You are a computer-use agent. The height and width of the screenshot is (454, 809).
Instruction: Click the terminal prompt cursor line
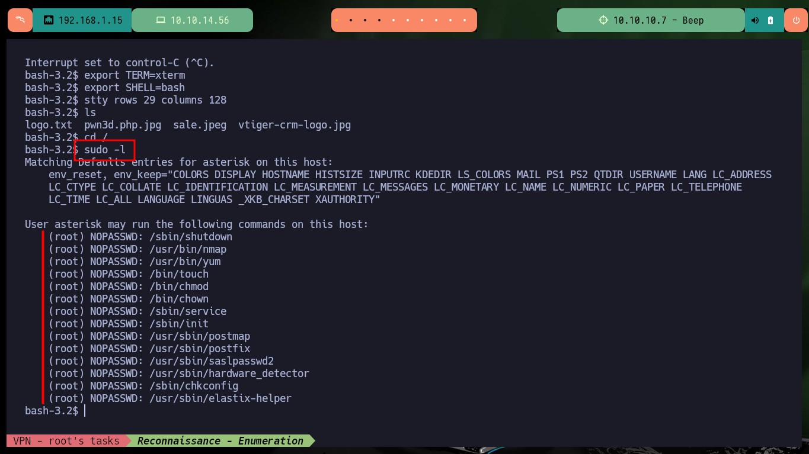point(55,410)
